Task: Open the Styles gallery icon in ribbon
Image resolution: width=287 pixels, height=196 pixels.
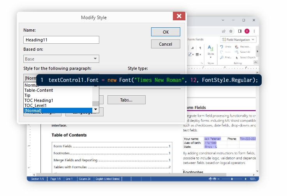Action: point(211,48)
